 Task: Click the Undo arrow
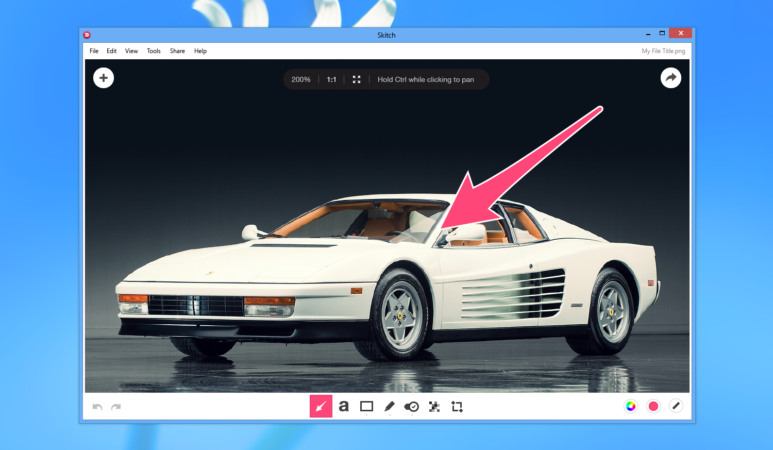click(97, 407)
